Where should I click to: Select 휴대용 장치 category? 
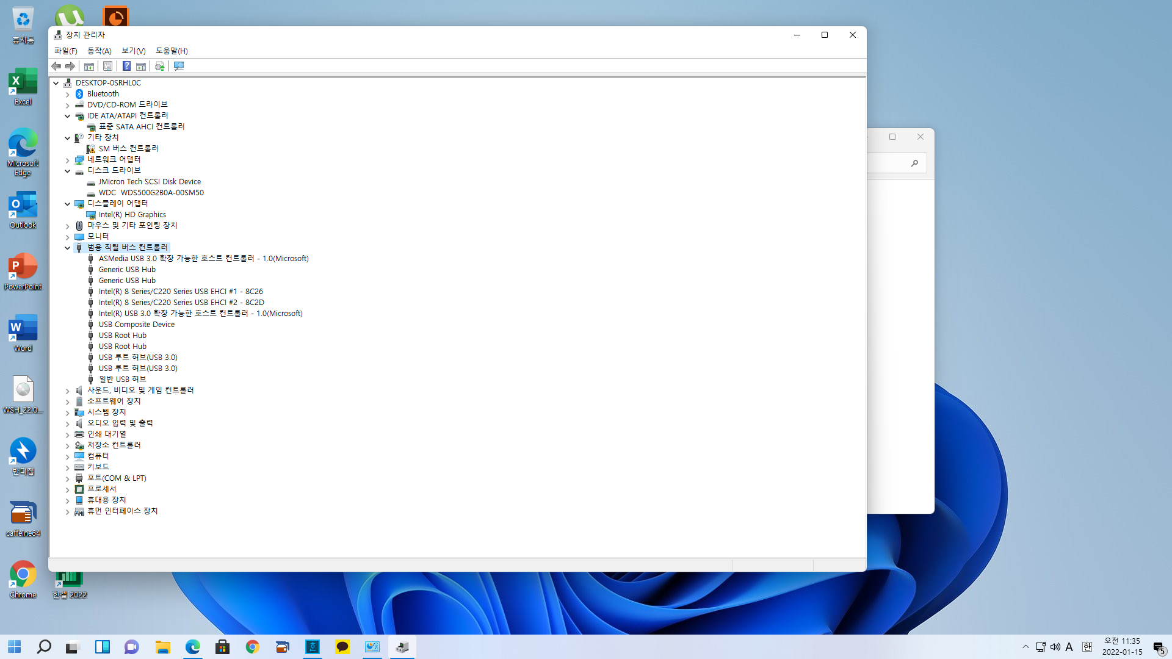pyautogui.click(x=107, y=500)
